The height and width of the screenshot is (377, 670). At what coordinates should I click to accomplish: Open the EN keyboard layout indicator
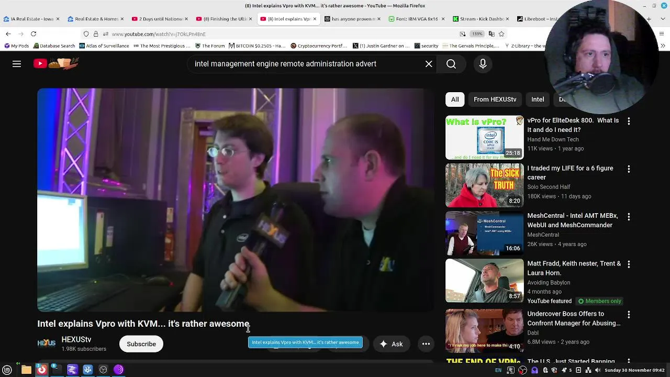498,370
